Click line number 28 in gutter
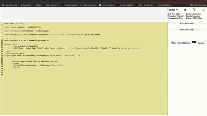The height and width of the screenshot is (116, 207). point(2,74)
